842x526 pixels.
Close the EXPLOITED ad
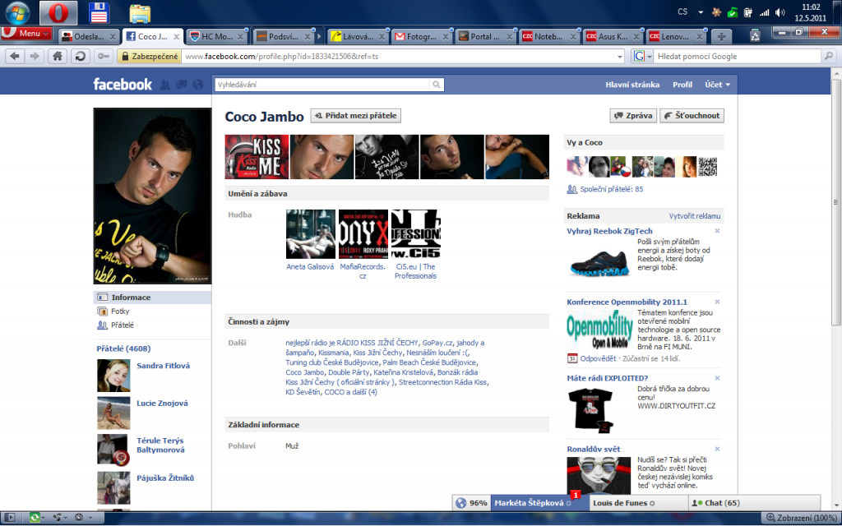coord(717,378)
